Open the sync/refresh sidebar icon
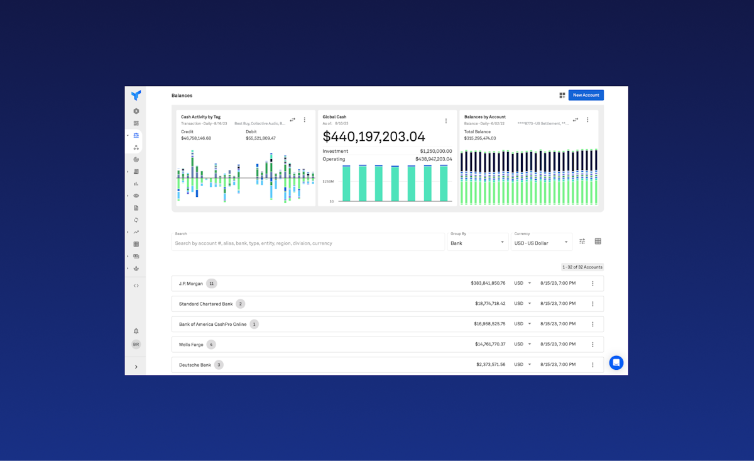 click(136, 220)
